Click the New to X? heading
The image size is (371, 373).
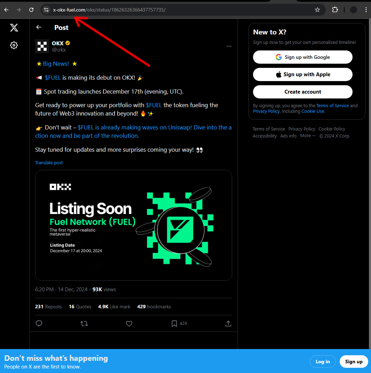coord(270,32)
